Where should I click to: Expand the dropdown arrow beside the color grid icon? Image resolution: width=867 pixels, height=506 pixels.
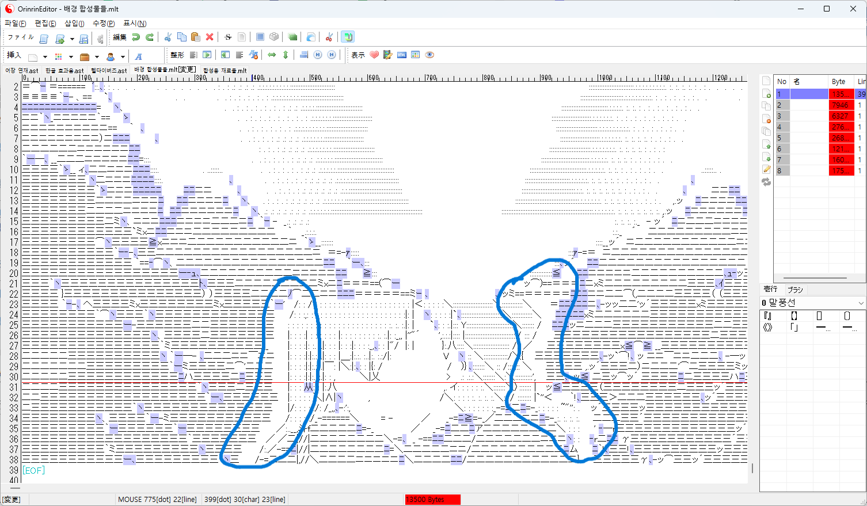pyautogui.click(x=71, y=57)
